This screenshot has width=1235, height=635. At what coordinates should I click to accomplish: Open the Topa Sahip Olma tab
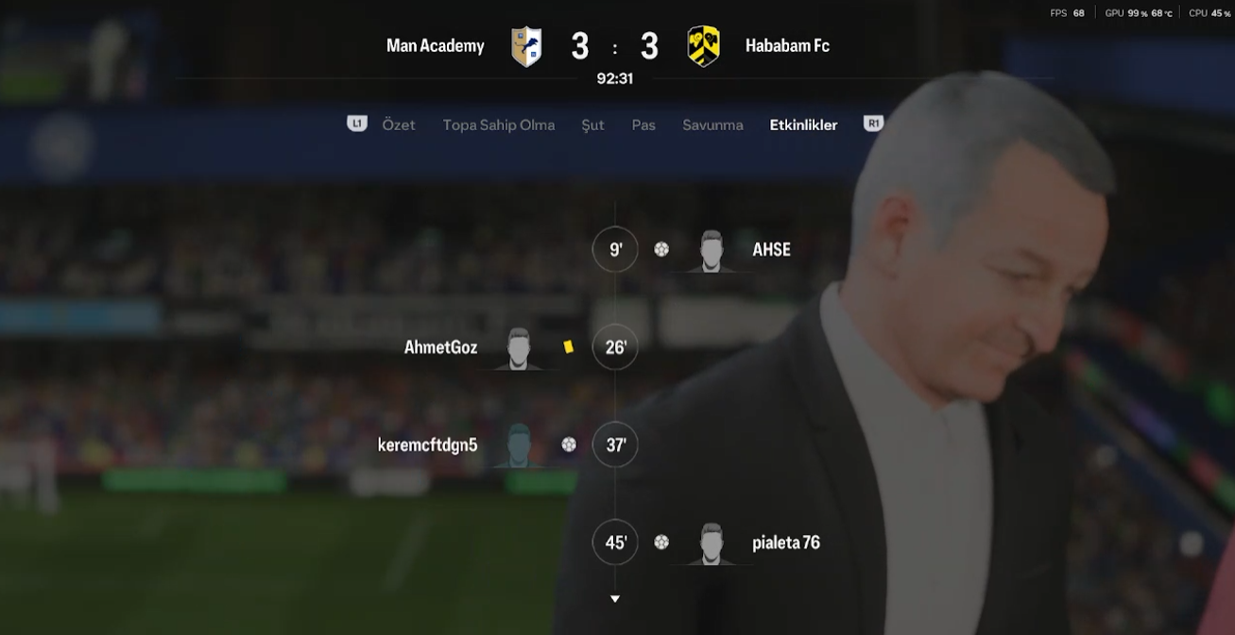tap(499, 125)
